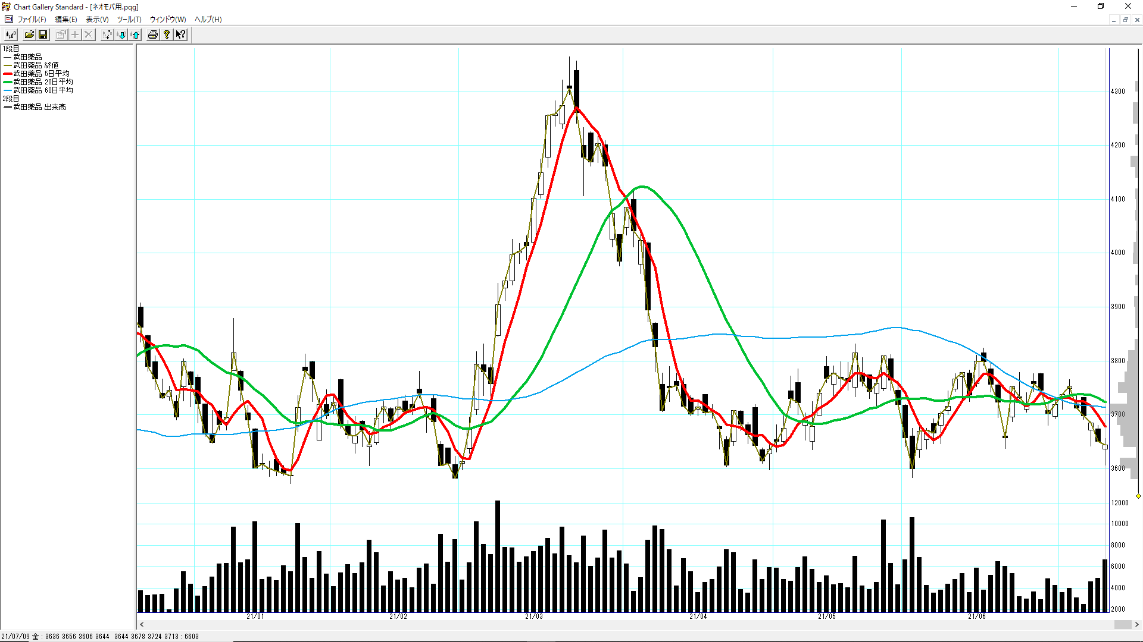Print the chart with the printer icon

153,34
